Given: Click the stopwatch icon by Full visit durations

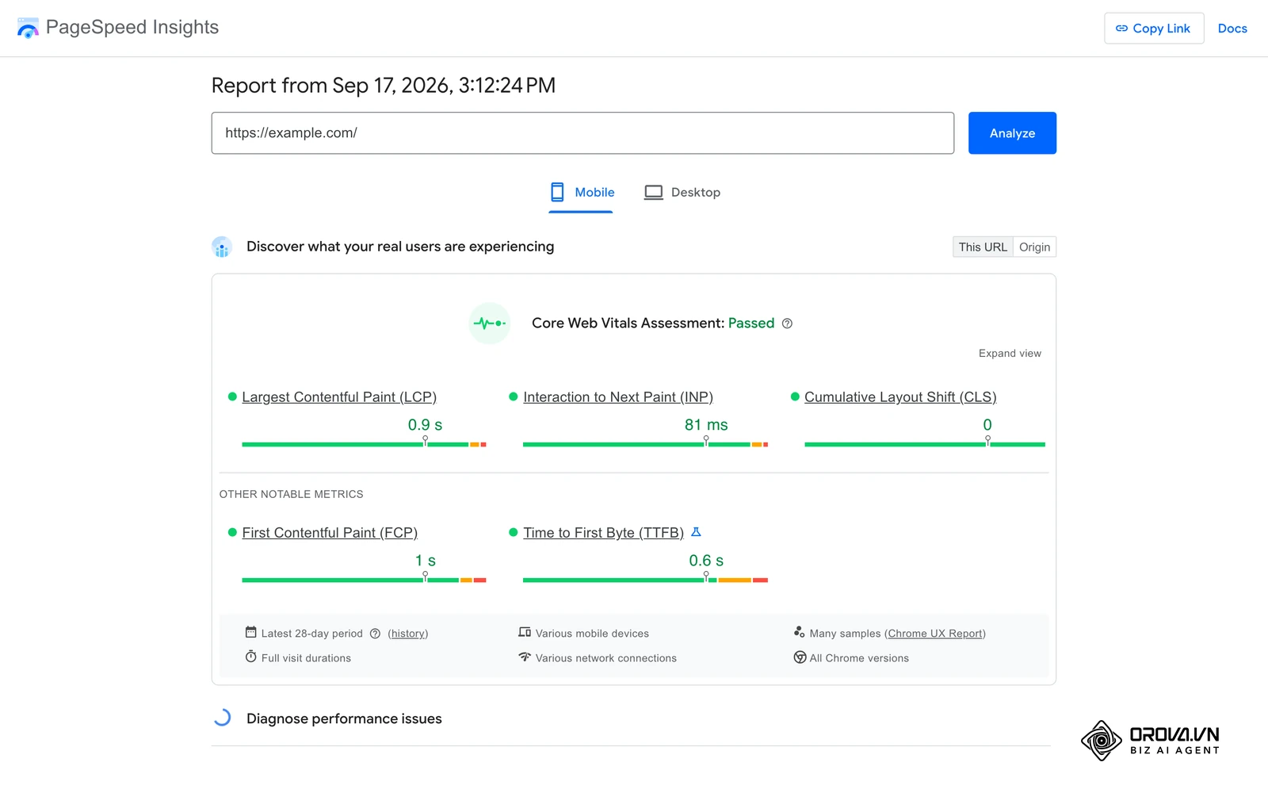Looking at the screenshot, I should click(x=250, y=657).
